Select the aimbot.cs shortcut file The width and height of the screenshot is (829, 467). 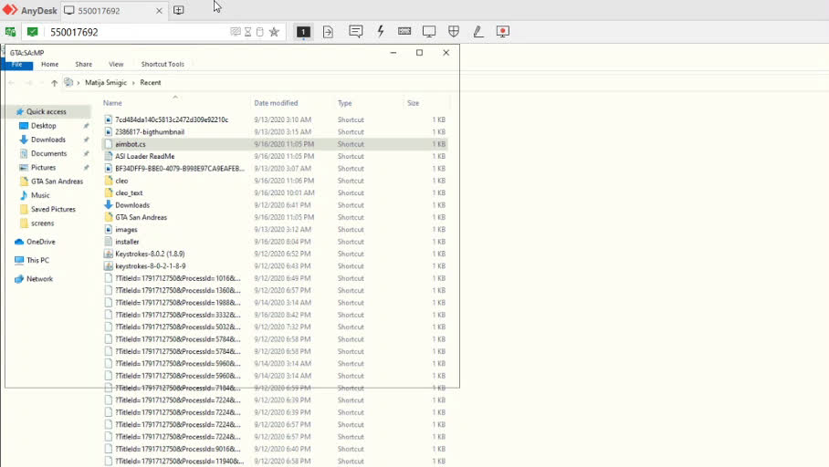(275, 144)
